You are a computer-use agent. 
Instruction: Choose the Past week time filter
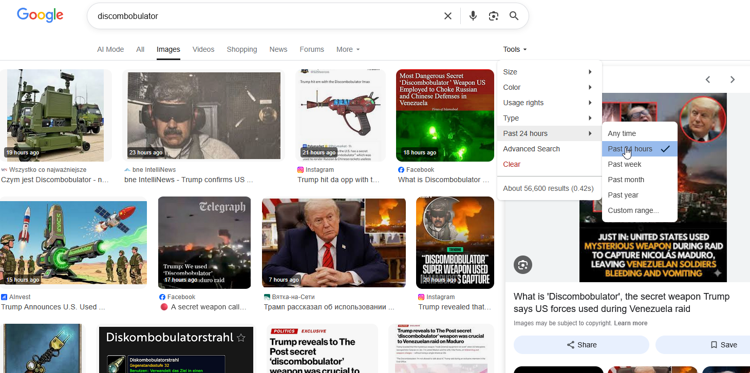click(x=624, y=164)
